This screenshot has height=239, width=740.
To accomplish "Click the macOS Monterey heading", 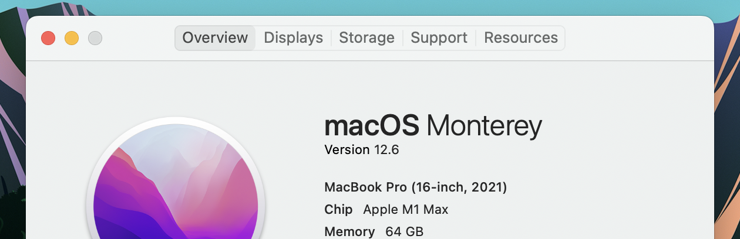I will click(433, 126).
